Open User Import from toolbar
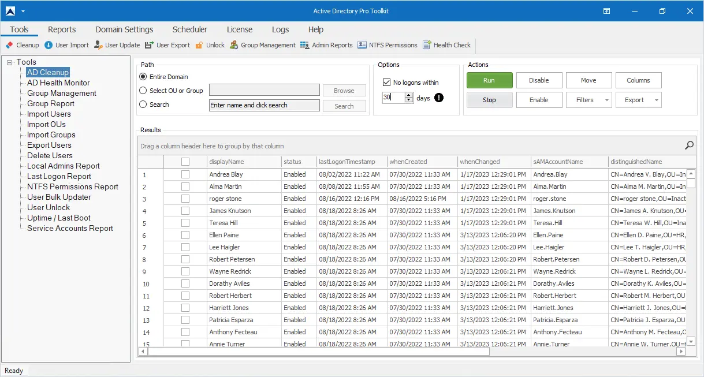The height and width of the screenshot is (377, 704). (66, 45)
